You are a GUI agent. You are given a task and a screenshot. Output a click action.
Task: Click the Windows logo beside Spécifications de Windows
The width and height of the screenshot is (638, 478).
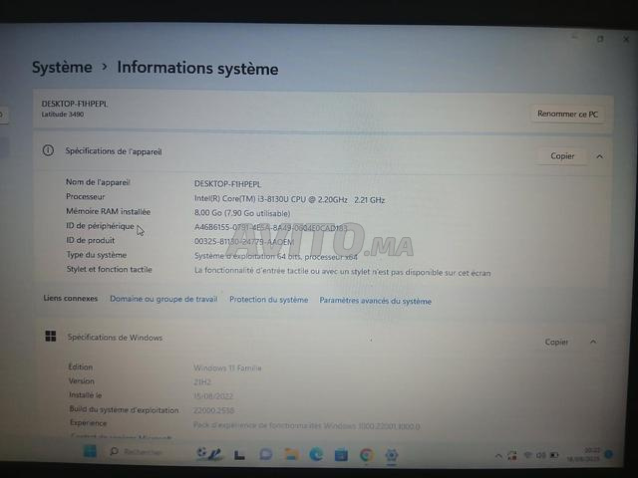(51, 337)
